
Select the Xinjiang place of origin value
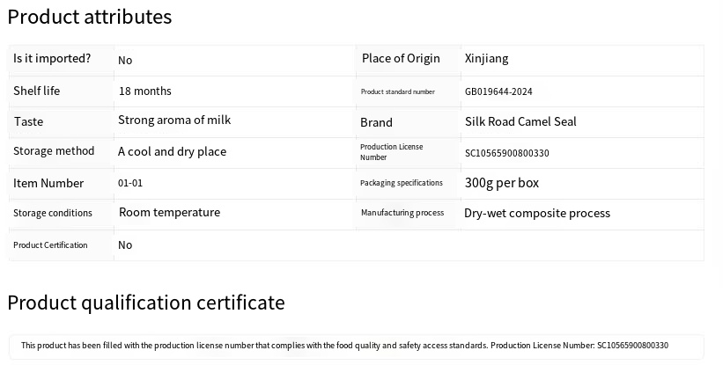point(486,59)
